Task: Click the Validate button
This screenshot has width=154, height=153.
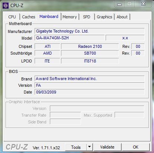Action: click(x=107, y=147)
